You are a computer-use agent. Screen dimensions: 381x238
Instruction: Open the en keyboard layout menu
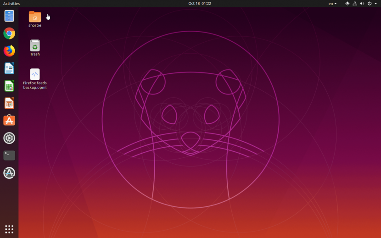[x=332, y=3]
